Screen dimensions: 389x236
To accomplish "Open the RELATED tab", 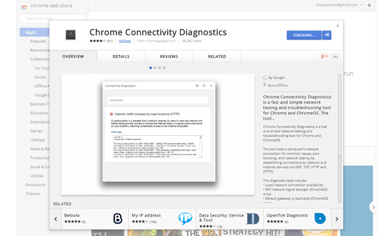I will click(x=217, y=56).
